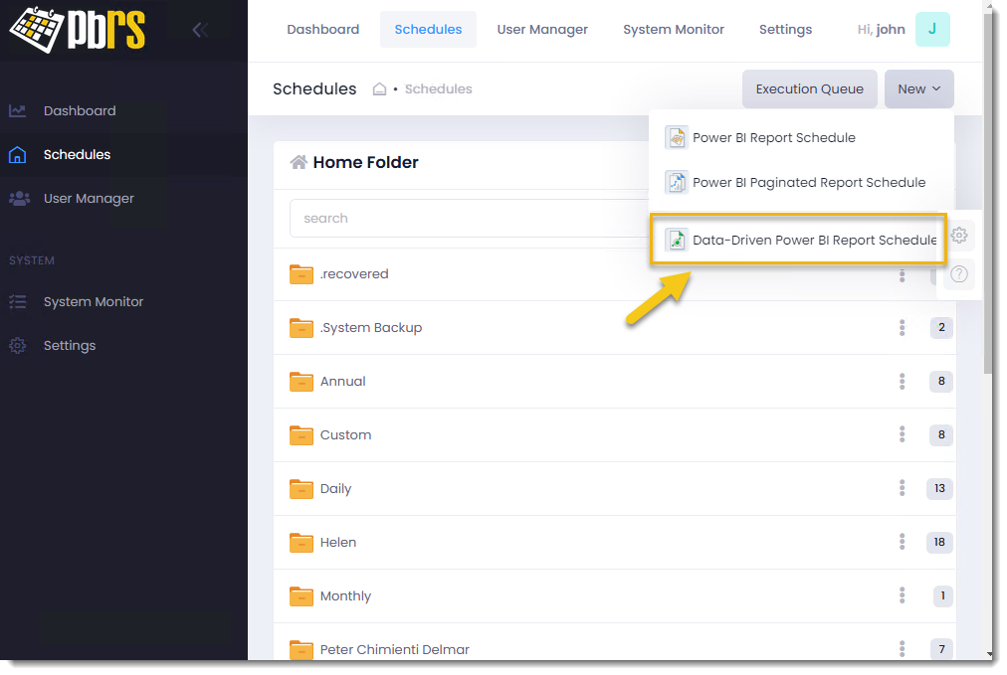
Task: Switch to the Dashboard top tab
Action: [x=323, y=30]
